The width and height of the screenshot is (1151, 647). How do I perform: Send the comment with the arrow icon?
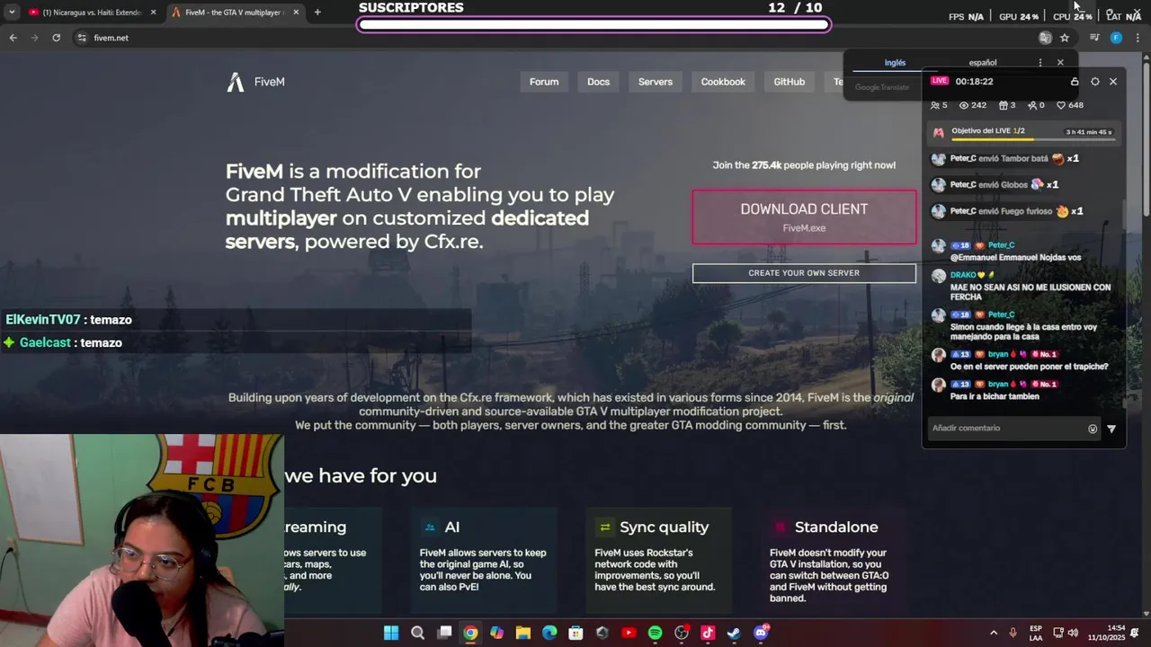[x=1111, y=429]
